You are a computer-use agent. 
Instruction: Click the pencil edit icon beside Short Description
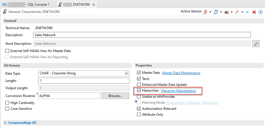click(x=256, y=44)
